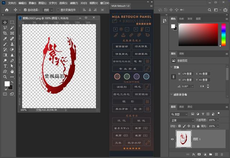
Task: Select the Horizontal Type tool
Action: 5,66
